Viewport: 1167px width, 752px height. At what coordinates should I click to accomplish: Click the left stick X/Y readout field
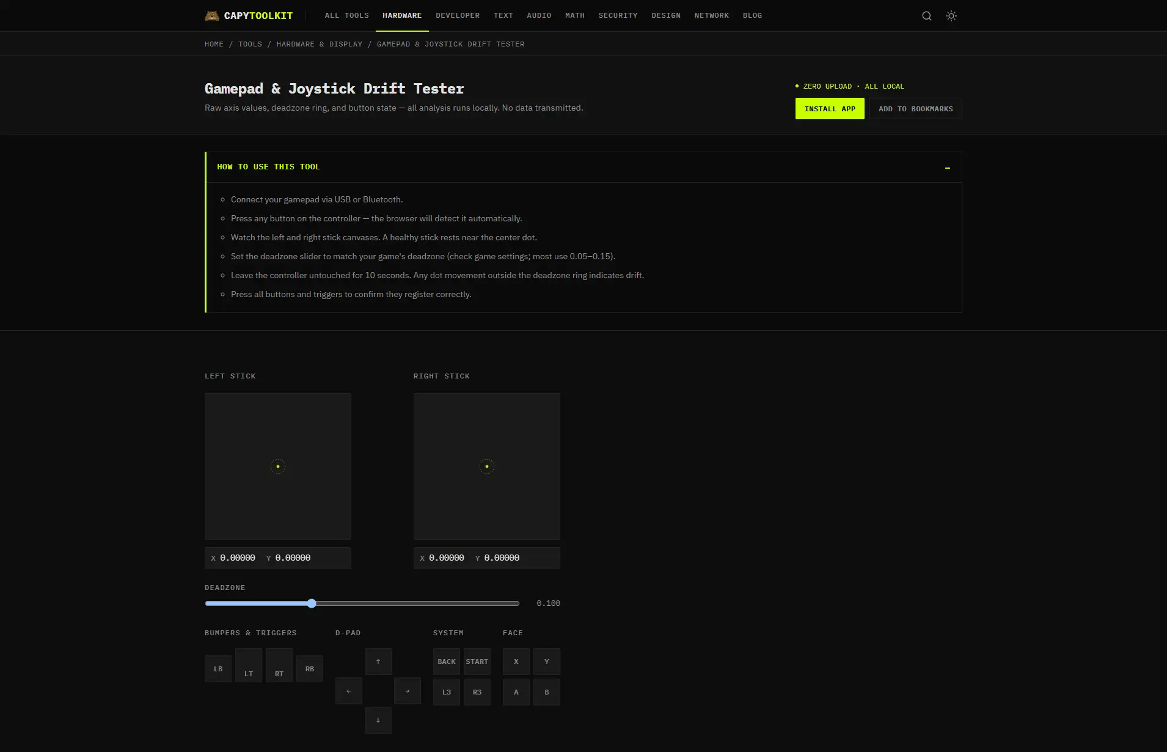click(x=278, y=558)
